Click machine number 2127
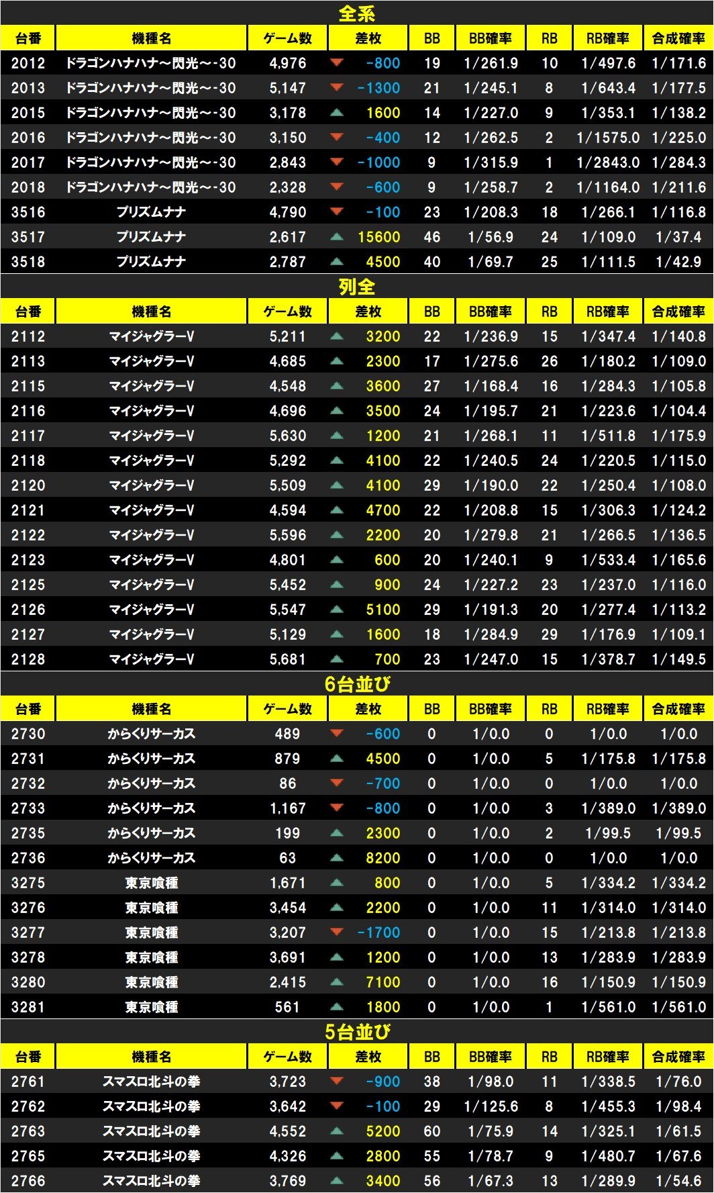Screen dimensions: 714x1193 (x=28, y=634)
